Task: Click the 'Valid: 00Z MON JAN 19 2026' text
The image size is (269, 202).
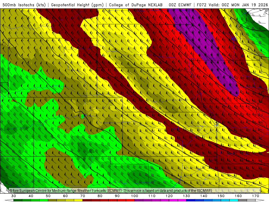Action: [x=238, y=5]
